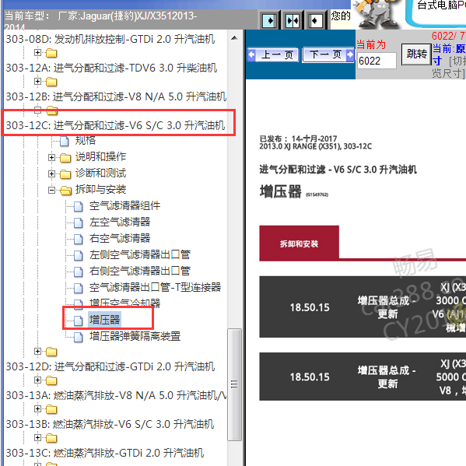Image resolution: width=466 pixels, height=466 pixels.
Task: Click second 18.50.15 row for 5000 V8
Action: 363,377
